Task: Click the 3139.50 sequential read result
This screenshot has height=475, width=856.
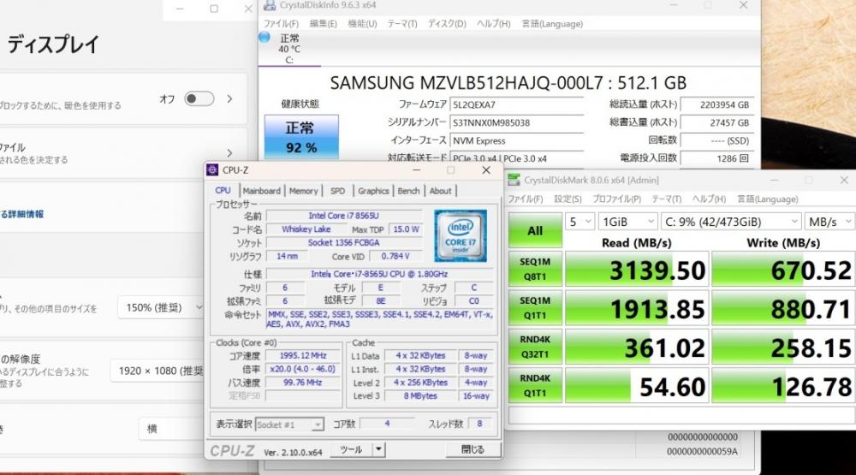Action: (x=637, y=270)
